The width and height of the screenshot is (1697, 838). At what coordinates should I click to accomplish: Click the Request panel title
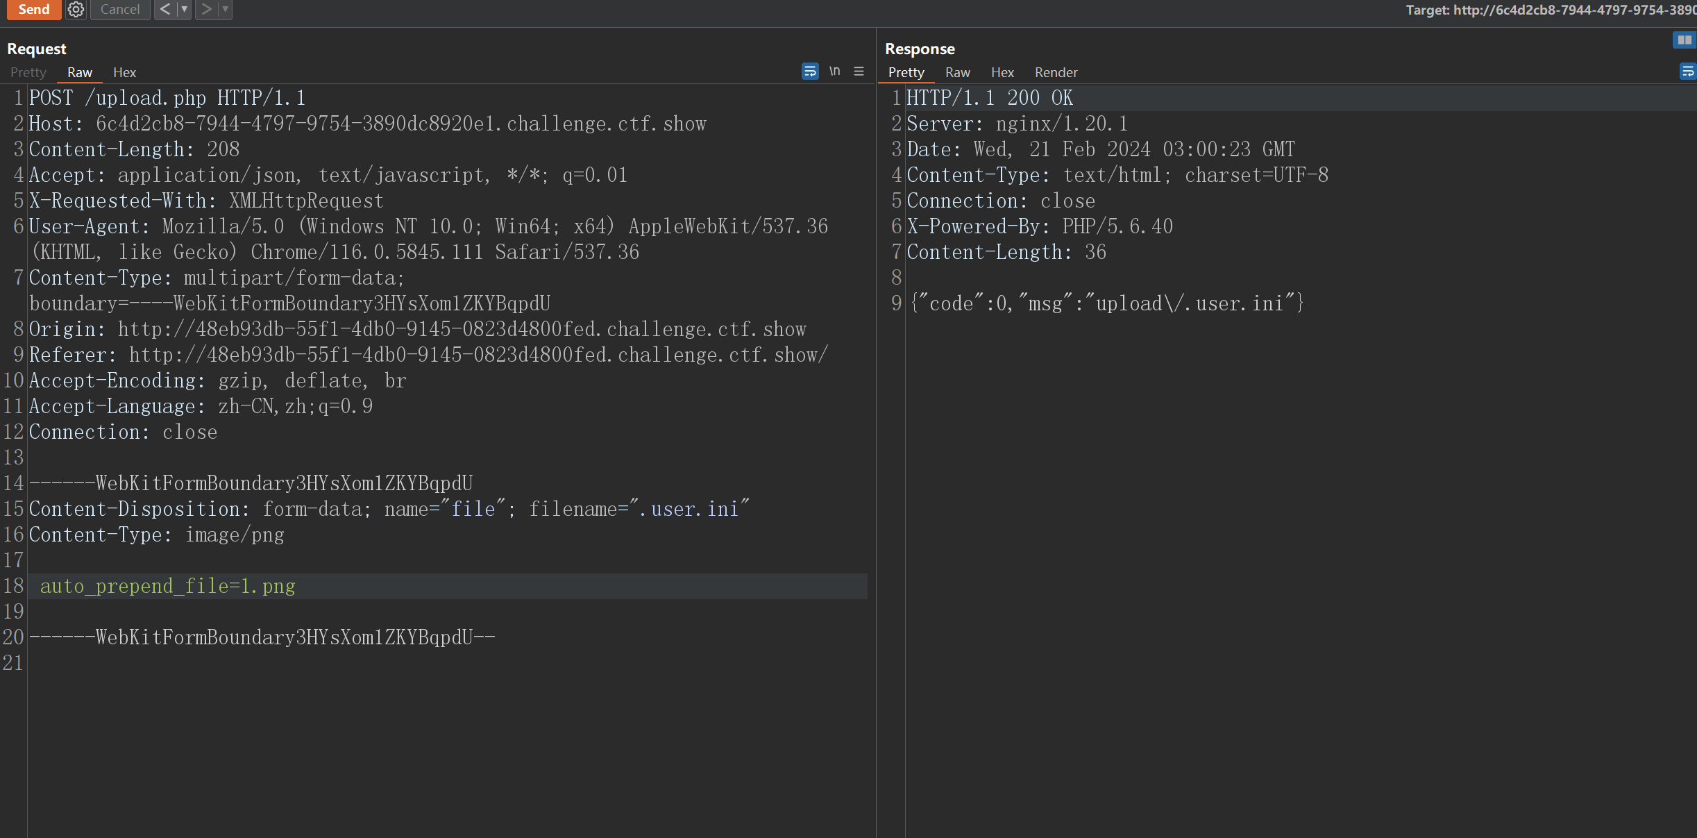coord(37,49)
